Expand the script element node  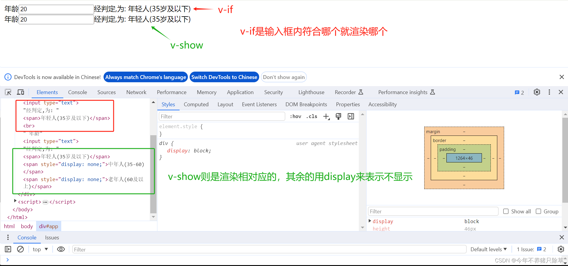15,201
